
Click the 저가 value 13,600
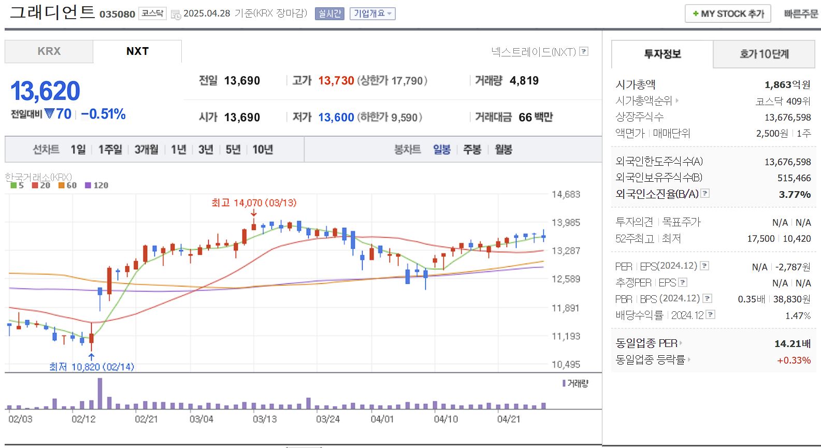[336, 118]
